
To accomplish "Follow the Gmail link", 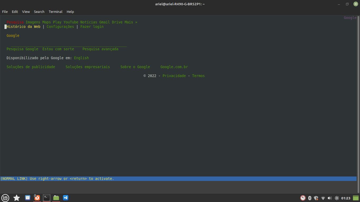I will pos(104,22).
